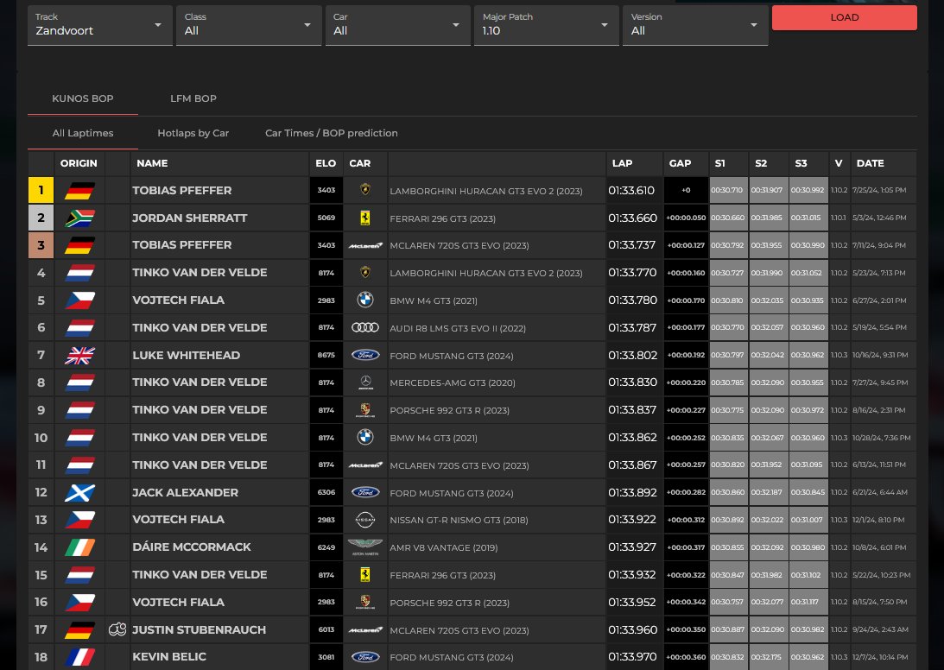The width and height of the screenshot is (944, 670).
Task: Click car name AMR V8 VANTAGE (2019)
Action: (x=444, y=547)
